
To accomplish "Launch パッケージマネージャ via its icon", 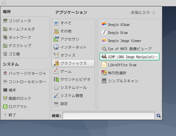I will (5, 73).
